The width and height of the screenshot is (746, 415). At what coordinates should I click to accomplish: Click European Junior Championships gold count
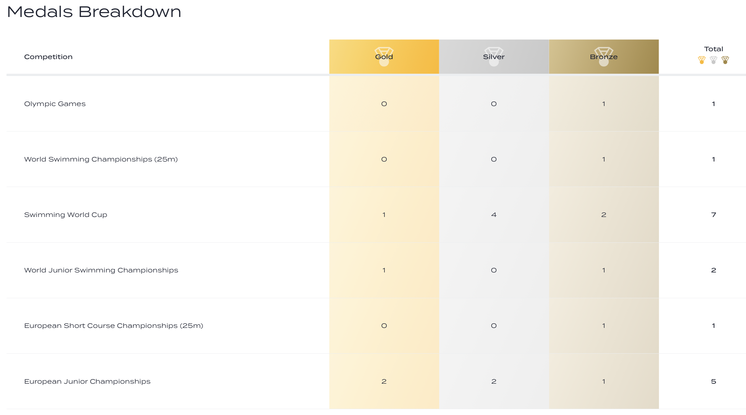[384, 381]
